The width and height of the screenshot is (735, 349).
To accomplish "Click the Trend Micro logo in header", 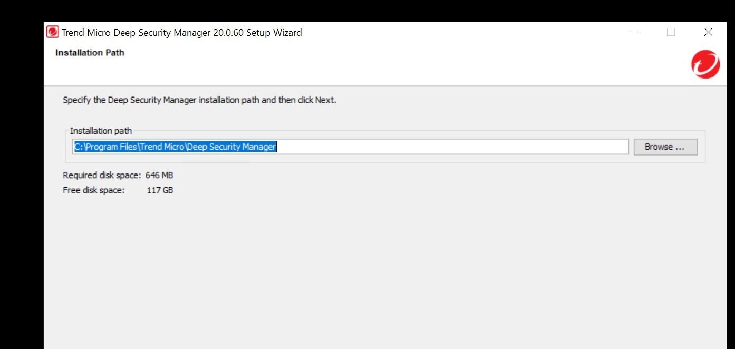I will (x=705, y=64).
